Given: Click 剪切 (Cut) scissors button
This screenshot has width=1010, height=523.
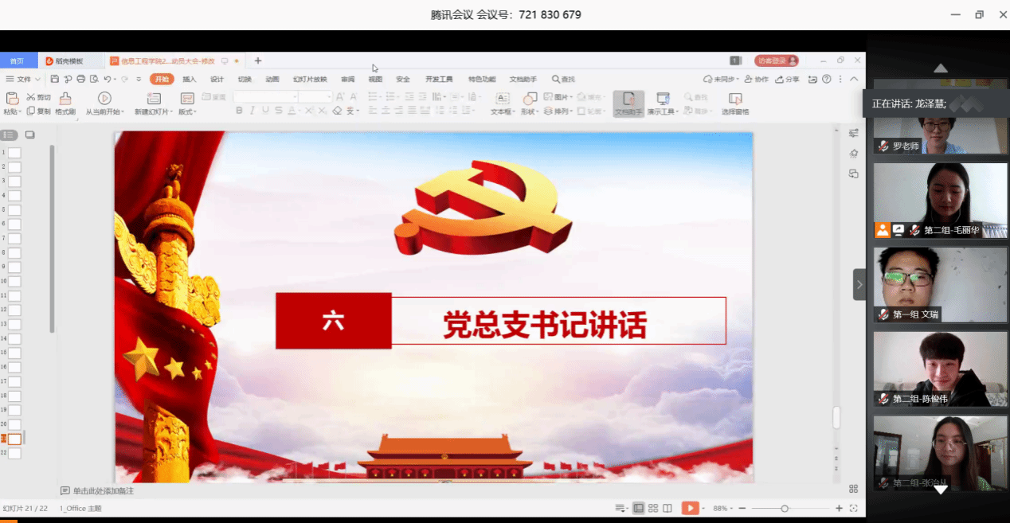Looking at the screenshot, I should click(x=38, y=97).
